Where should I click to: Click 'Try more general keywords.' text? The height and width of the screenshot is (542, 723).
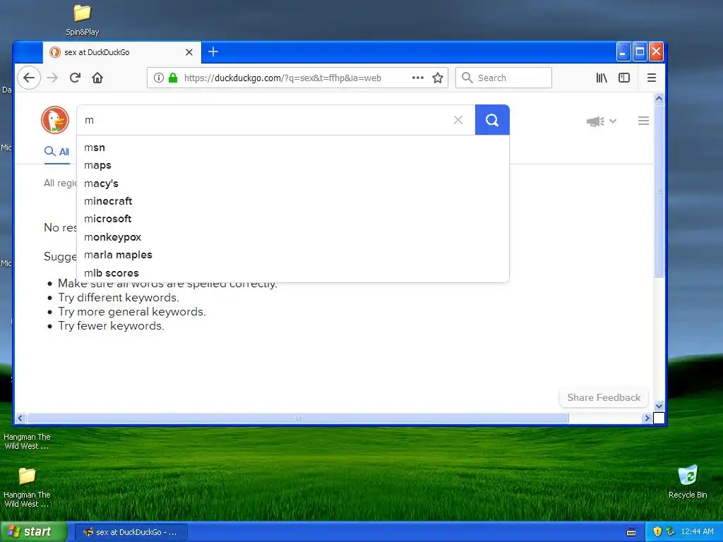[132, 311]
